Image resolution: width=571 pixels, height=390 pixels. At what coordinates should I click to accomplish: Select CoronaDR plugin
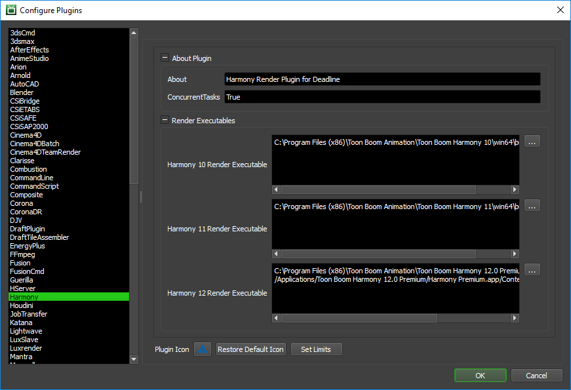tap(68, 212)
